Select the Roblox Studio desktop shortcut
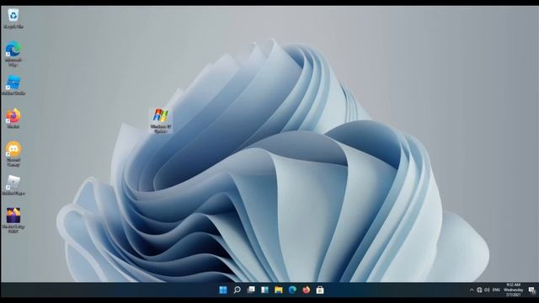The image size is (539, 303). [x=13, y=85]
